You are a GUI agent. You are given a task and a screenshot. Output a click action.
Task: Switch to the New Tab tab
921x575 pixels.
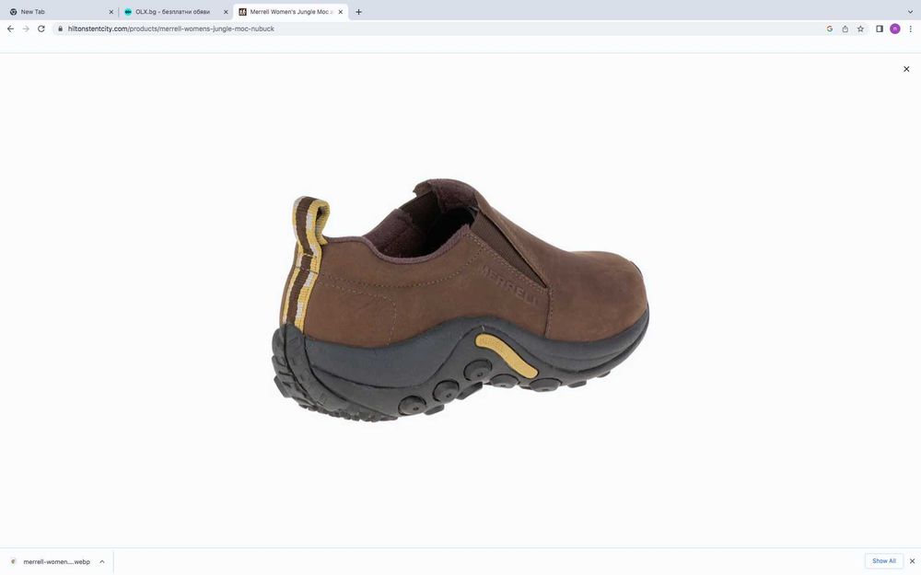(x=59, y=12)
